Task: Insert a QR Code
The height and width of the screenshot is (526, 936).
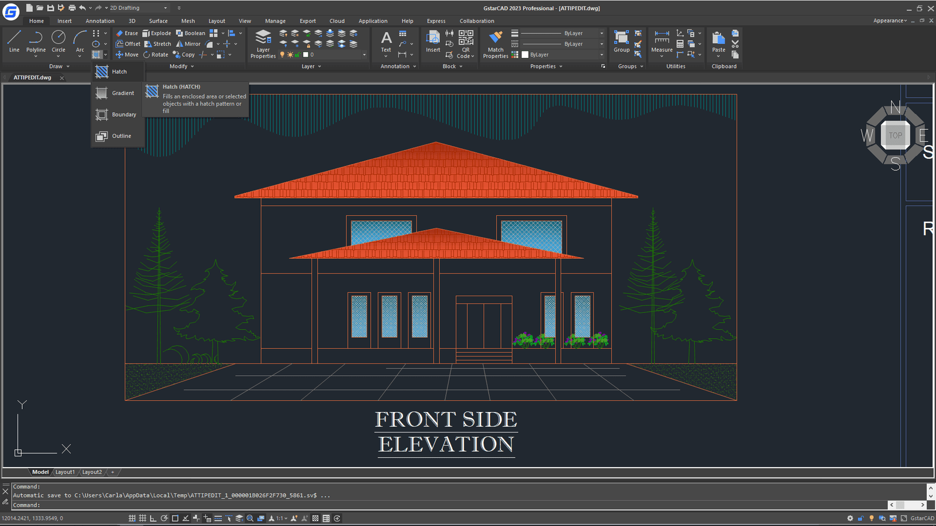Action: click(x=466, y=44)
